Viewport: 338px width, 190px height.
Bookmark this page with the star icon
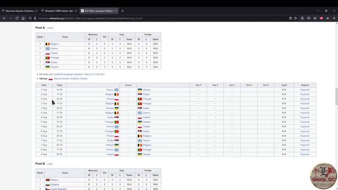[296, 18]
